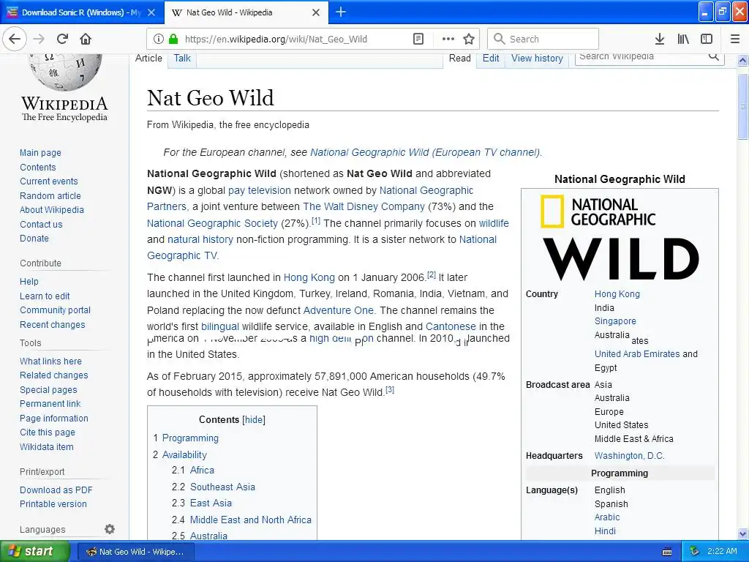Open Singapore infobox link
749x562 pixels.
click(x=615, y=321)
